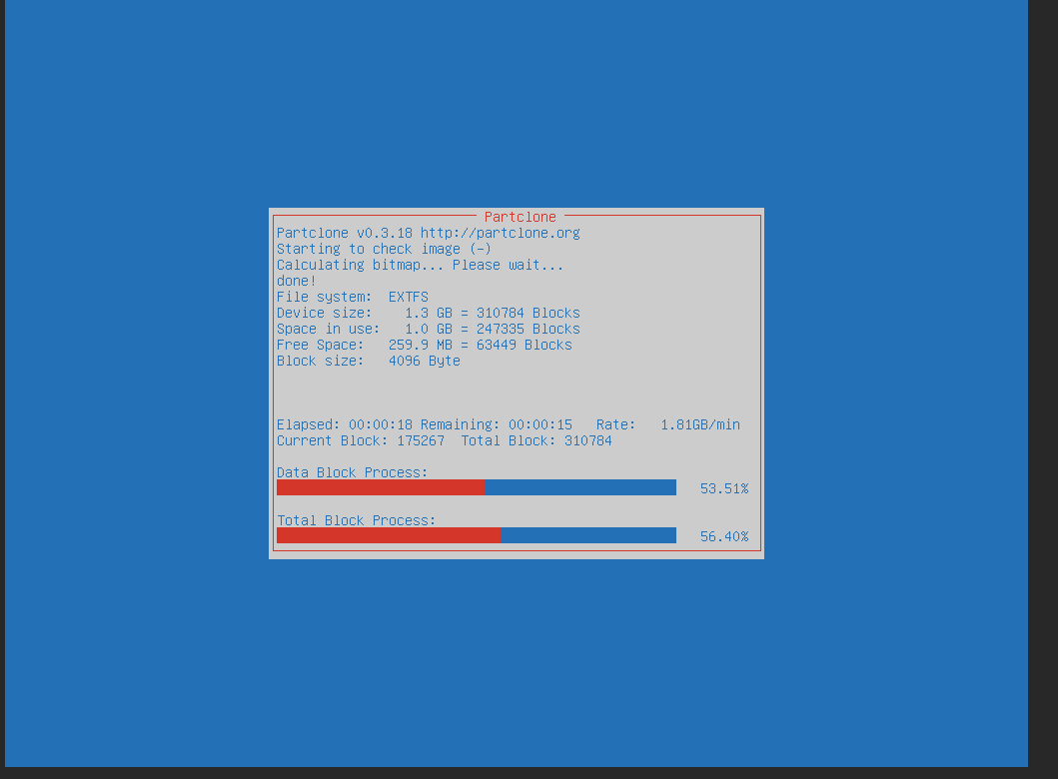Click the Total Block Process progress bar
The height and width of the screenshot is (779, 1058).
(476, 535)
